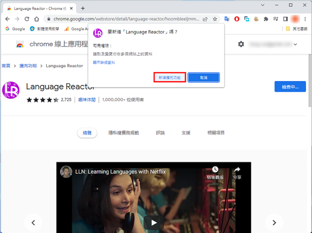312x233 pixels.
Task: Click 取消 in the dialog
Action: [204, 77]
